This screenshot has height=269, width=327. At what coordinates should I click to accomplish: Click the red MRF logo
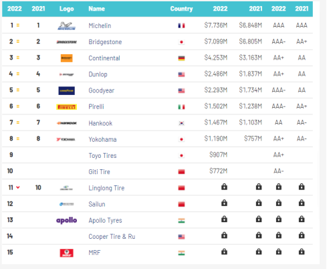tap(66, 253)
